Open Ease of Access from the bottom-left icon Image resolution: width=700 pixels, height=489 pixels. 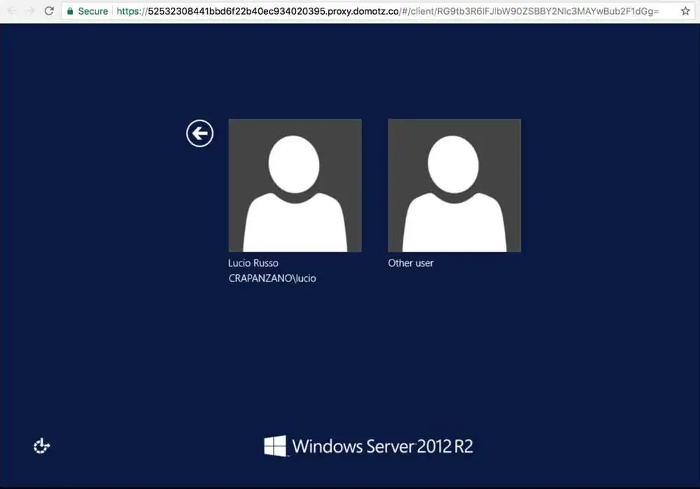point(41,446)
